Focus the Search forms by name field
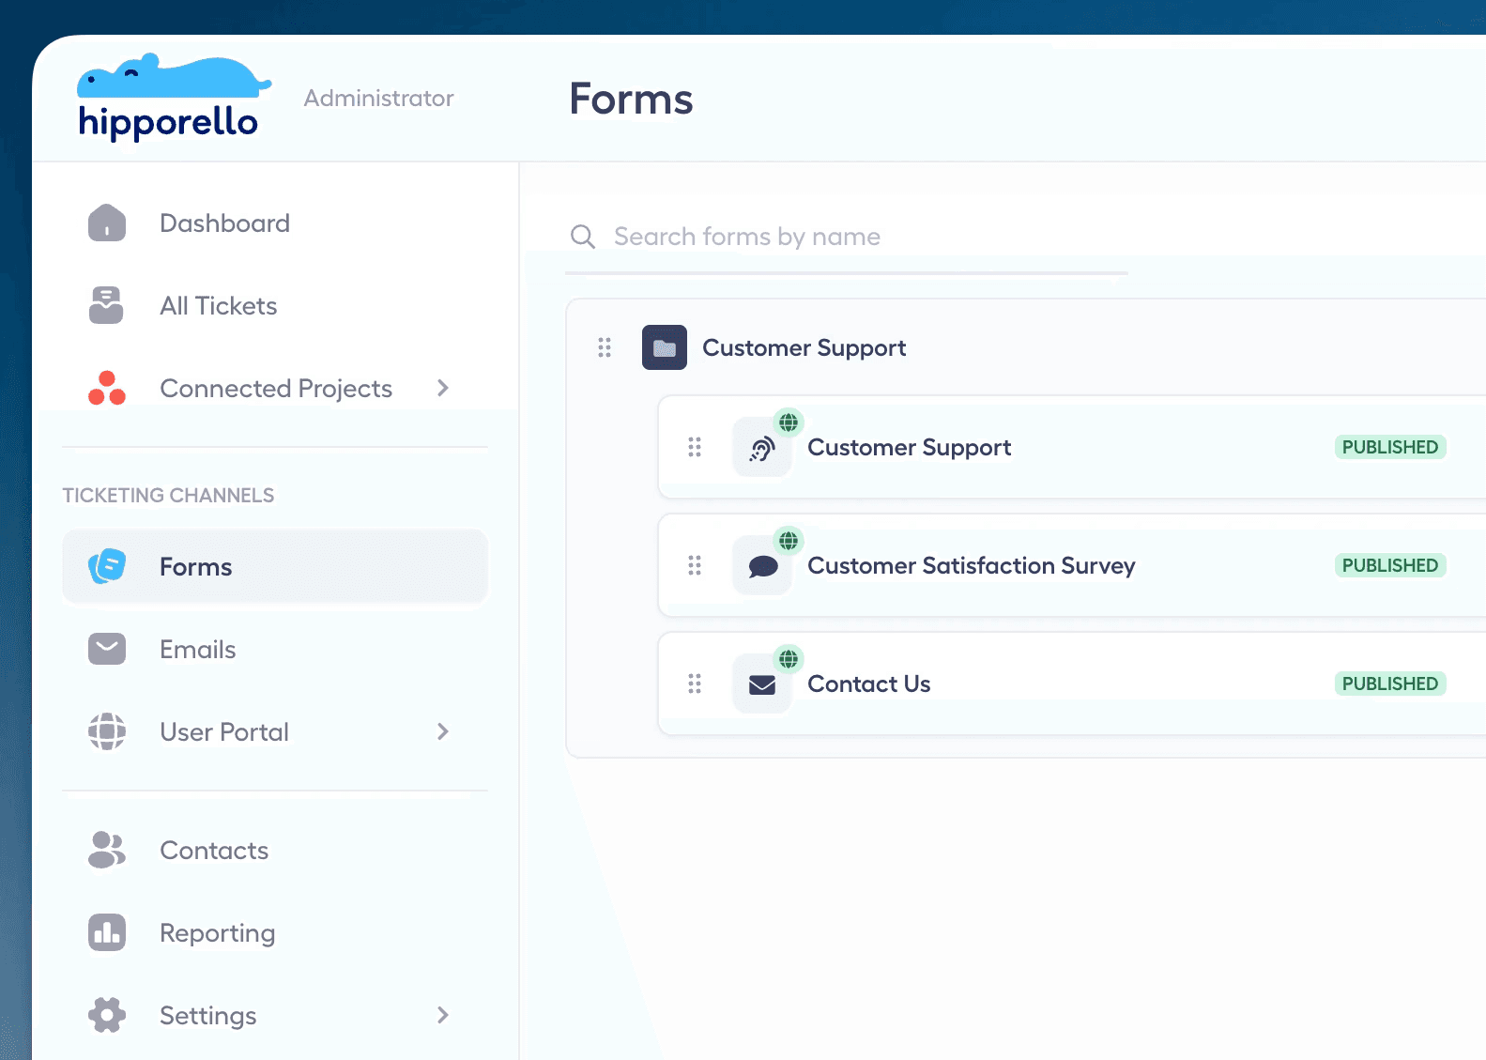The image size is (1486, 1060). [847, 237]
